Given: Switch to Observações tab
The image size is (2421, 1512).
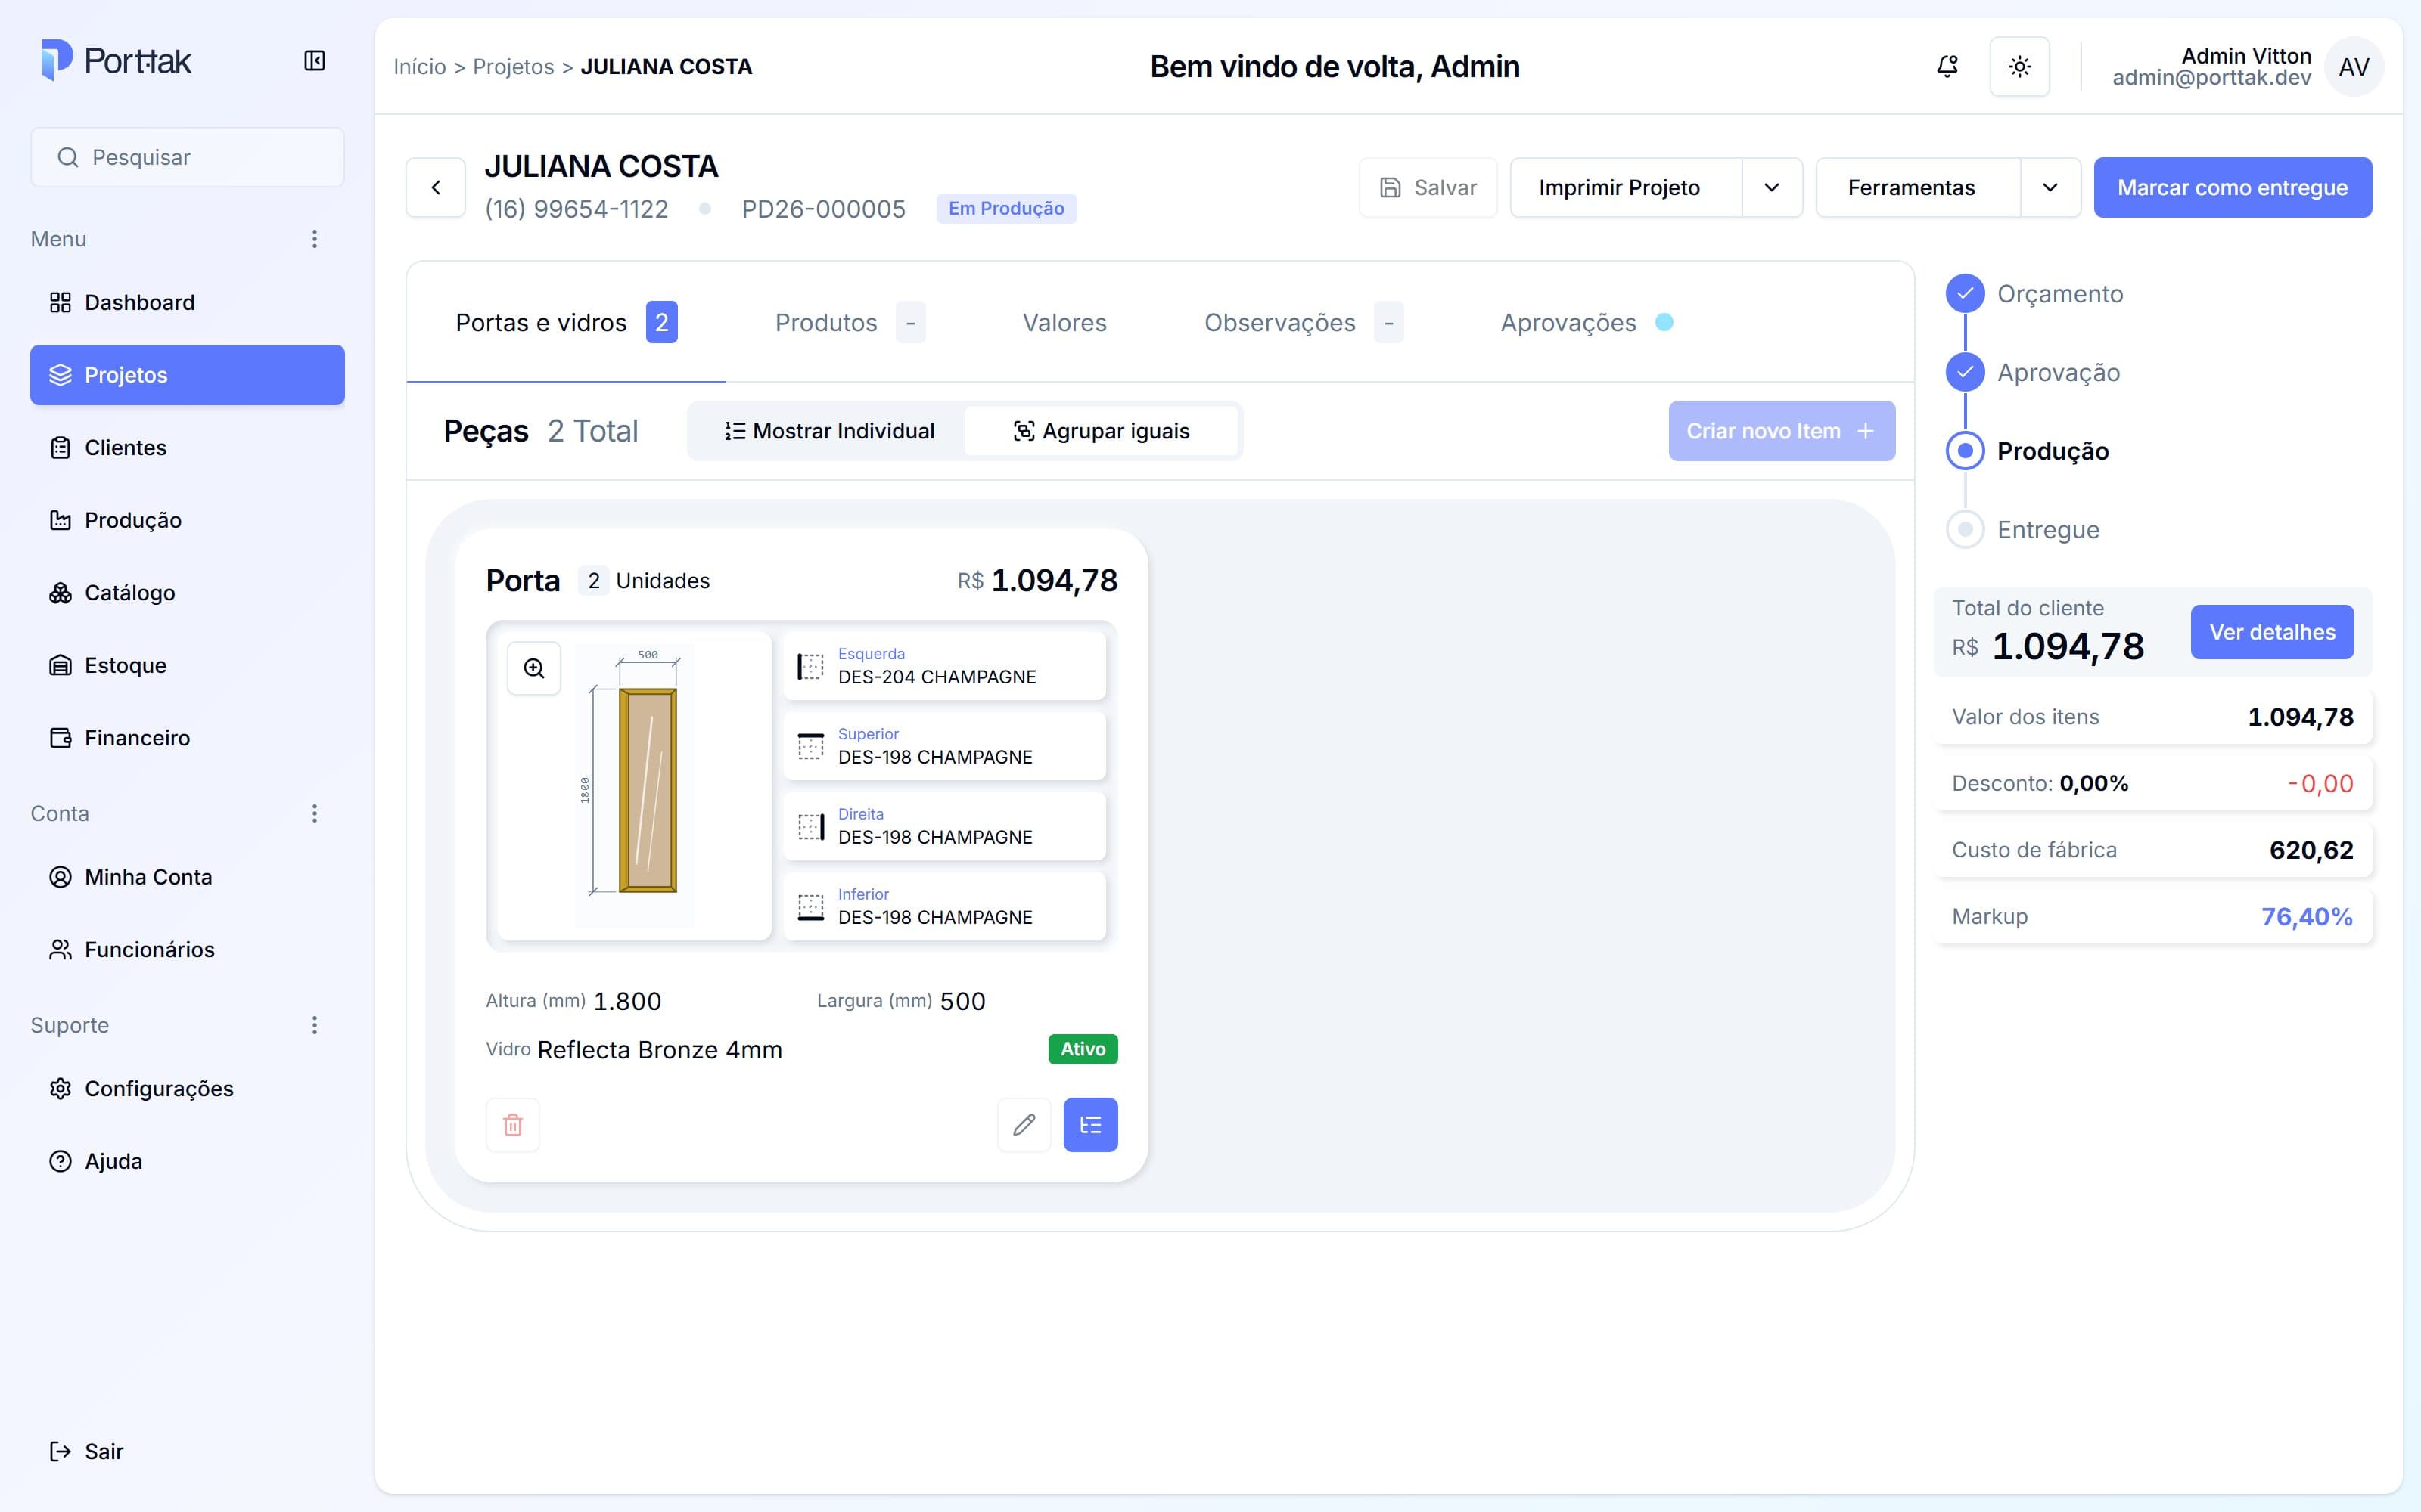Looking at the screenshot, I should pos(1303,322).
